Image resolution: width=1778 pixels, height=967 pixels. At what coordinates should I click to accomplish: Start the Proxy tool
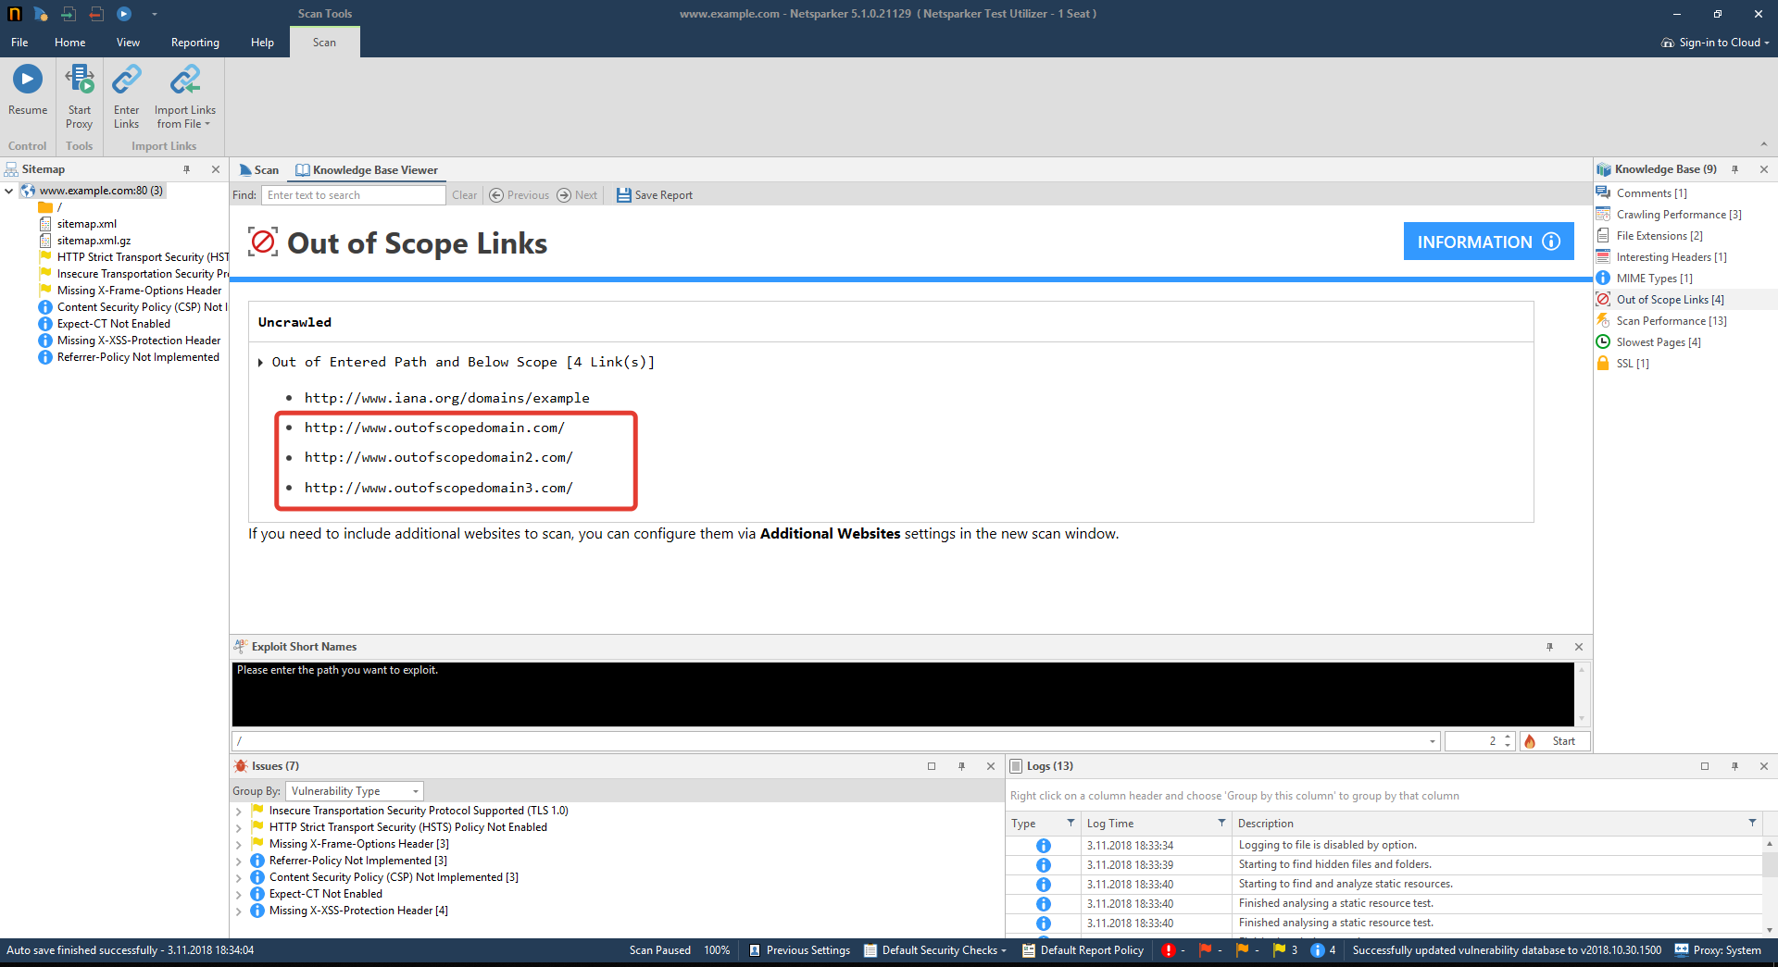point(80,96)
